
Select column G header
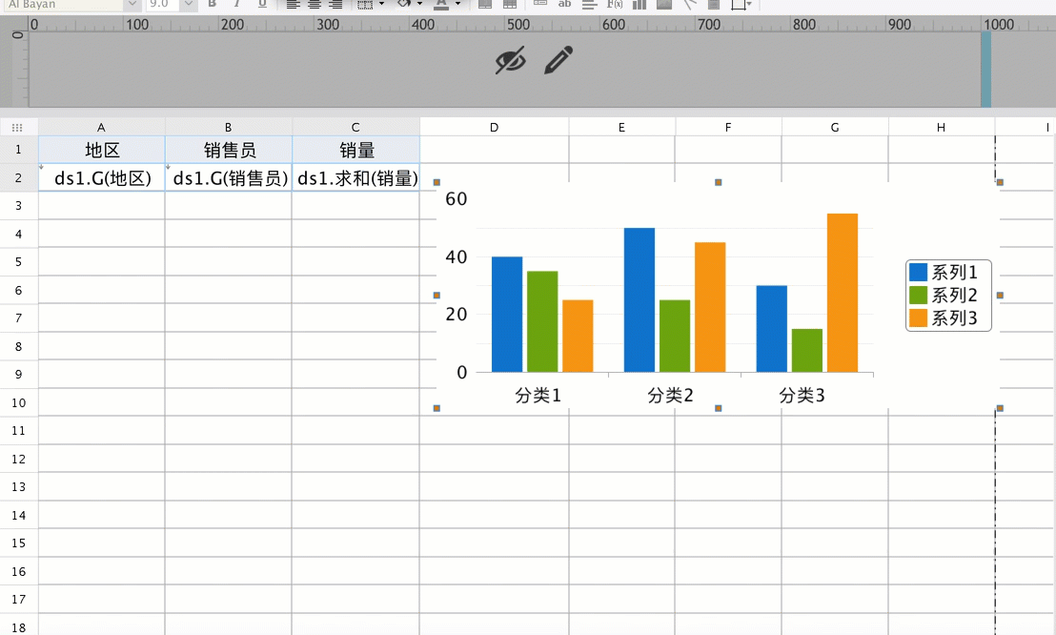[x=835, y=128]
